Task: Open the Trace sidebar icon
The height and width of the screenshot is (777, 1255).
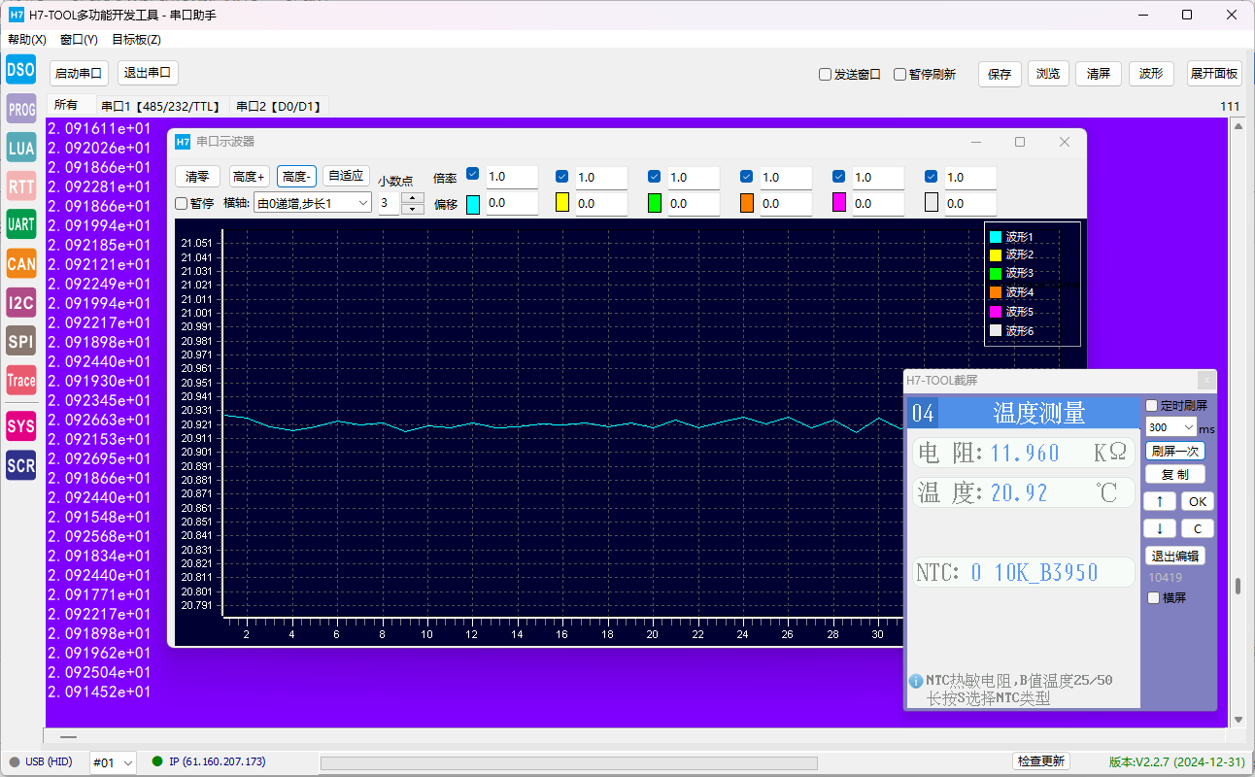Action: 21,381
